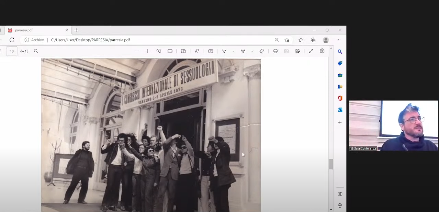Click the Sala Conferenze webcam video
The image size is (439, 212).
click(x=394, y=125)
